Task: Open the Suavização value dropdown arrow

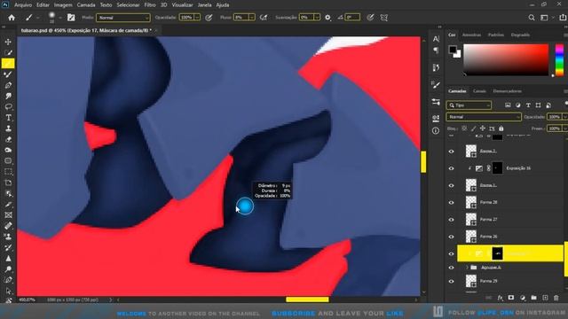Action: [317, 18]
